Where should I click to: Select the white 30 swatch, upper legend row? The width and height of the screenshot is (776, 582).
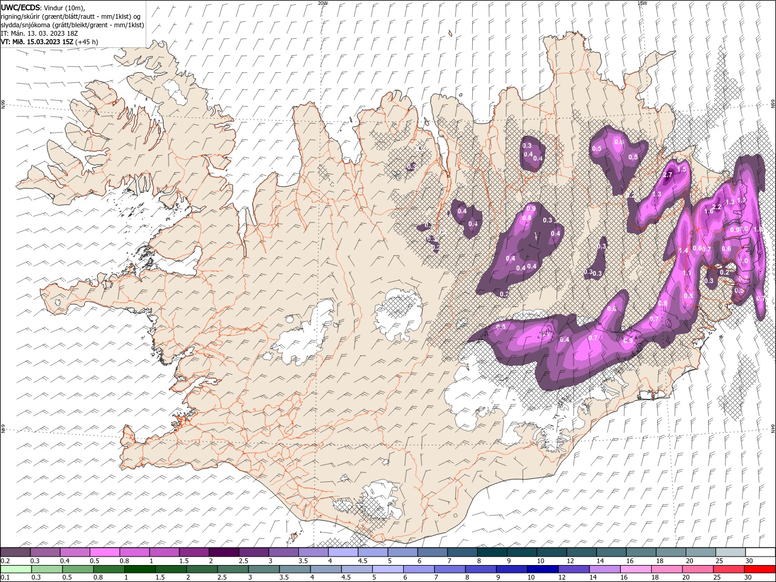tap(760, 552)
